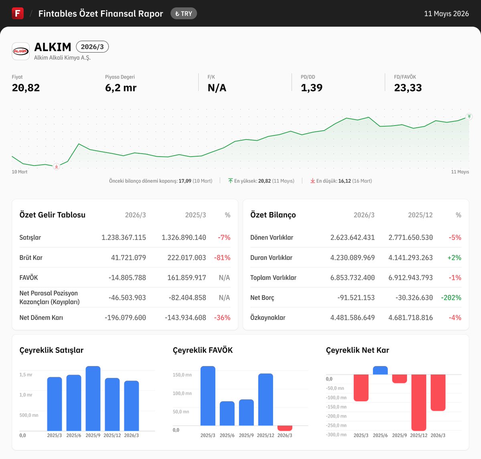Click the 2025/12 column header in Özet Bilanço
Screen dimensions: 481x459
(x=420, y=215)
